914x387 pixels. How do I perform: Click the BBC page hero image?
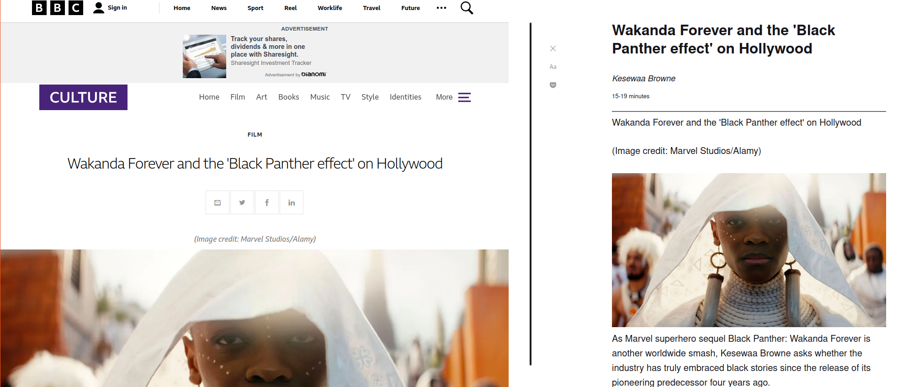click(x=255, y=318)
